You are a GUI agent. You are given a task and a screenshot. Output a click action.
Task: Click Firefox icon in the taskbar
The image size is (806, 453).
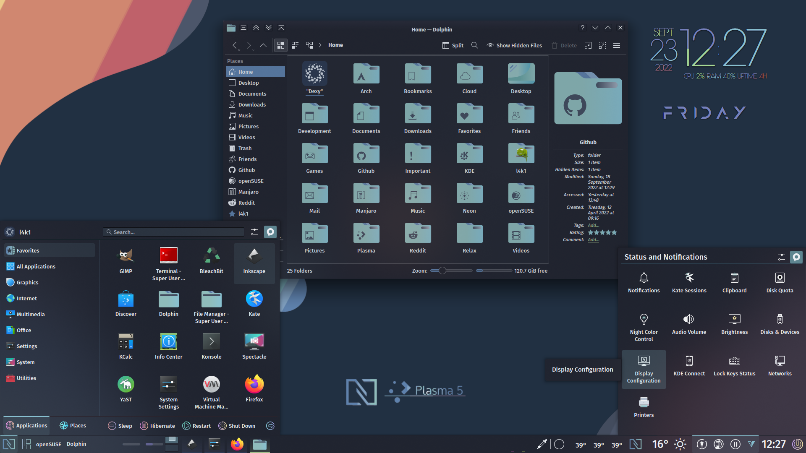[x=237, y=444]
